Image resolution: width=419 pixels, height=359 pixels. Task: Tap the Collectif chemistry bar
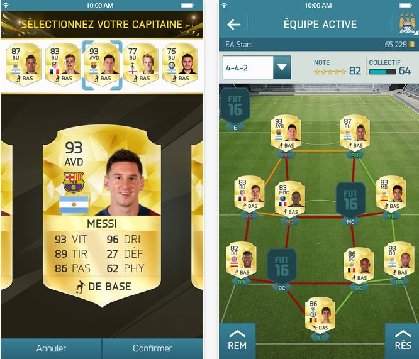click(x=382, y=72)
